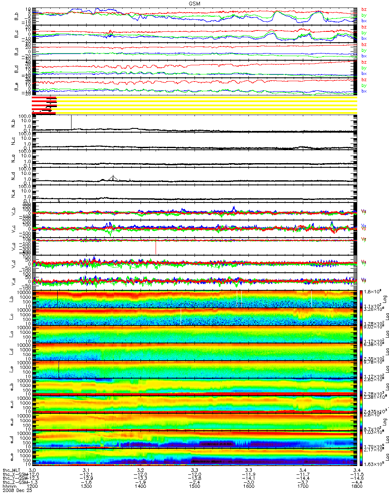
Task: Click the 1800 time tick label
Action: 356,487
